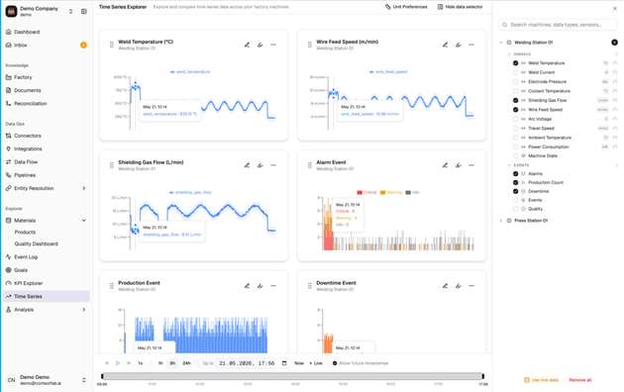Image resolution: width=624 pixels, height=392 pixels.
Task: Collapse Welding Station 01 tree node
Action: point(501,43)
